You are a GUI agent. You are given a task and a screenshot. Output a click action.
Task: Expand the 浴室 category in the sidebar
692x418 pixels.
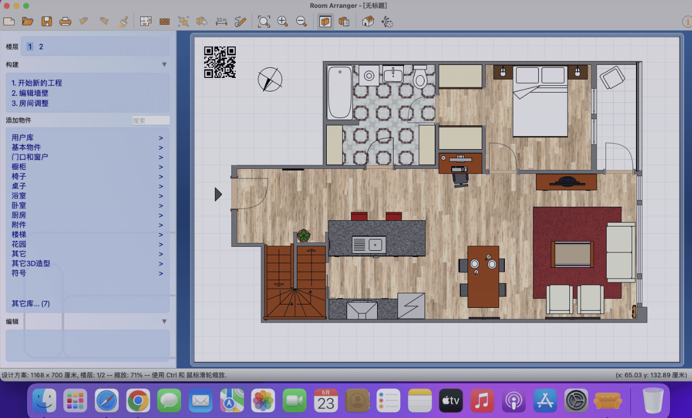[19, 195]
